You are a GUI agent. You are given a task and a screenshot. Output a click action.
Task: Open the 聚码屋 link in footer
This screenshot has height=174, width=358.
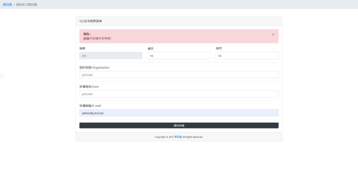[178, 137]
